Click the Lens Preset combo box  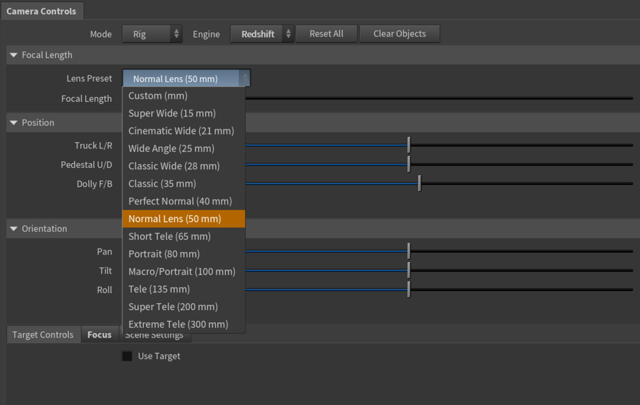(x=186, y=79)
